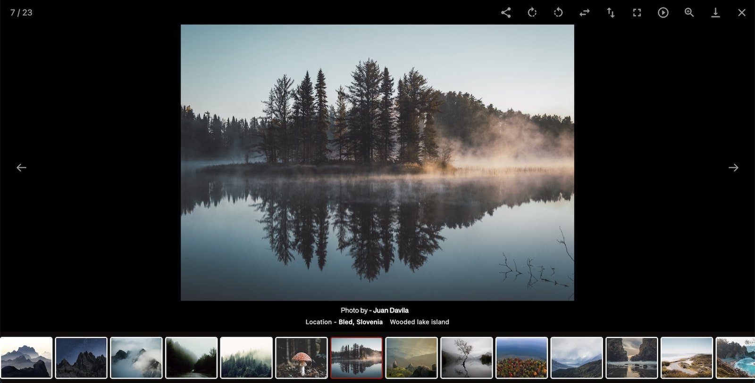Click the 7 / 23 image counter
Image resolution: width=755 pixels, height=383 pixels.
[21, 13]
